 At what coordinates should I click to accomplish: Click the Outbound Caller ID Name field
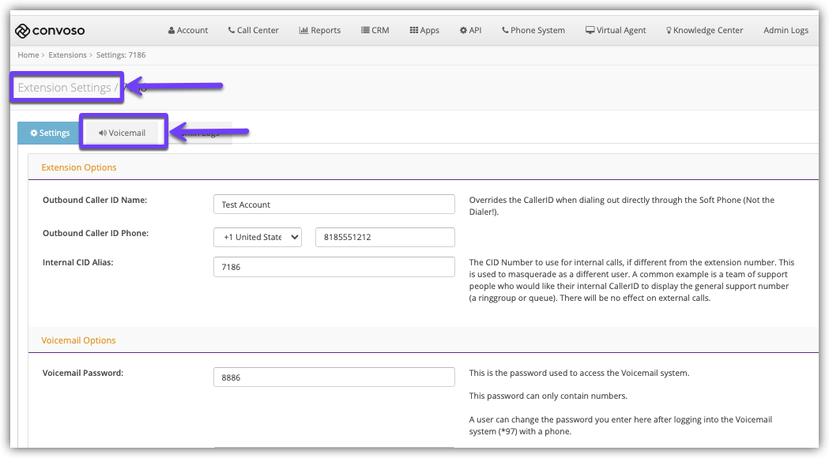tap(333, 205)
